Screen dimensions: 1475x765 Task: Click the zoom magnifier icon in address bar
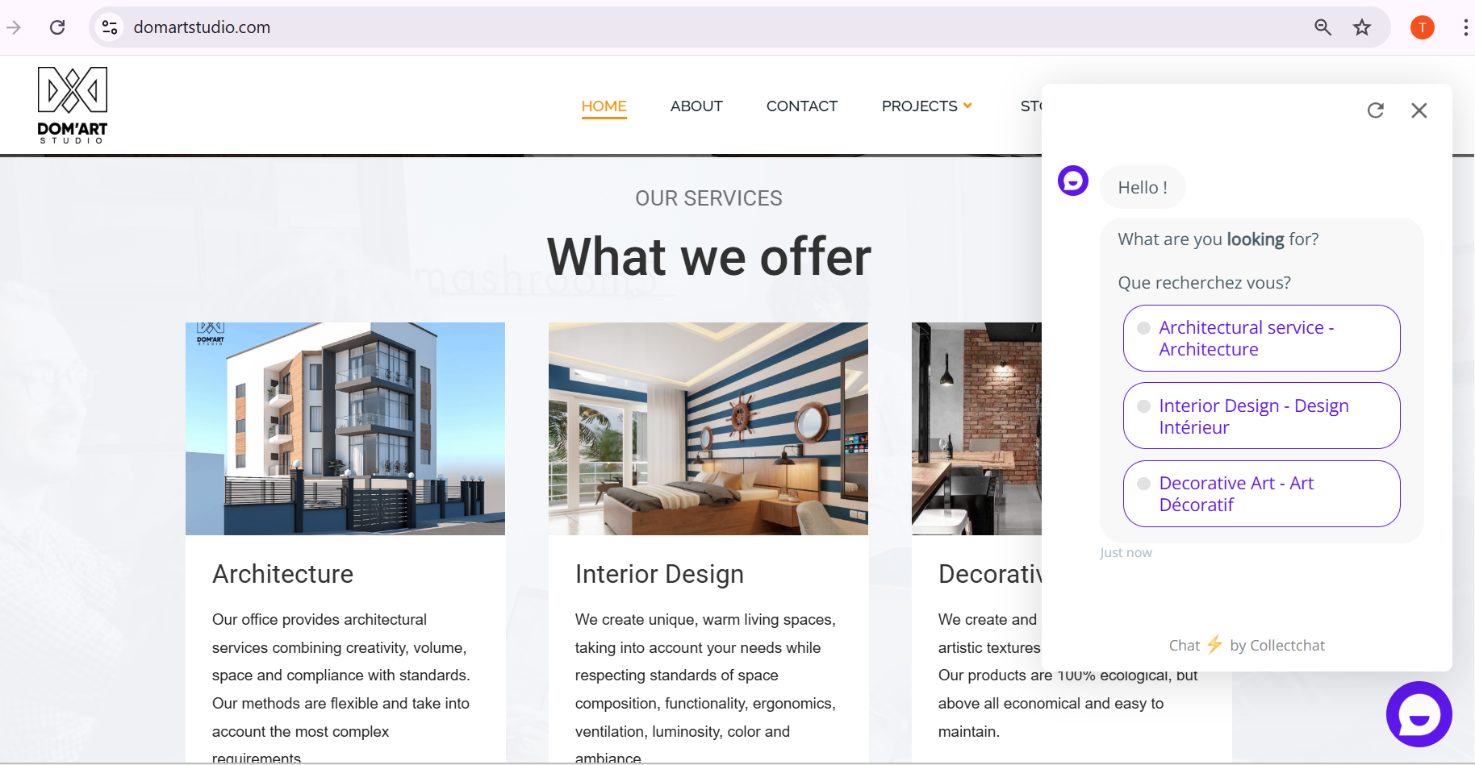coord(1322,27)
